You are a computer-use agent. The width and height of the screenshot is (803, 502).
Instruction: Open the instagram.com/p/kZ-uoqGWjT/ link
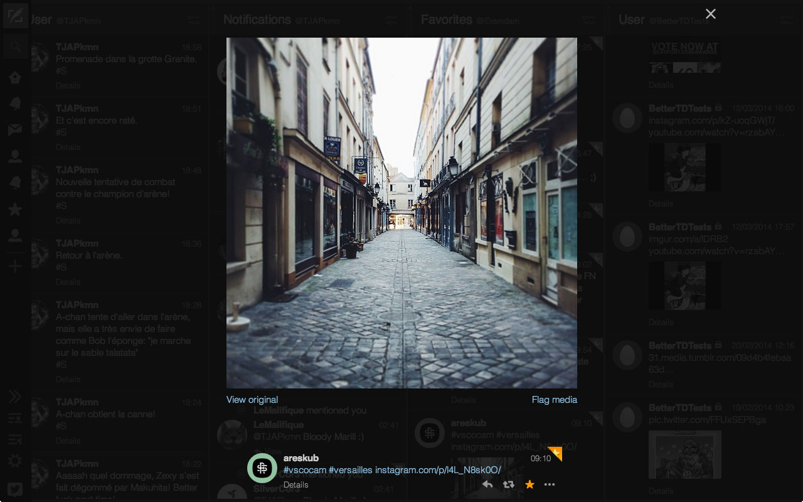713,120
